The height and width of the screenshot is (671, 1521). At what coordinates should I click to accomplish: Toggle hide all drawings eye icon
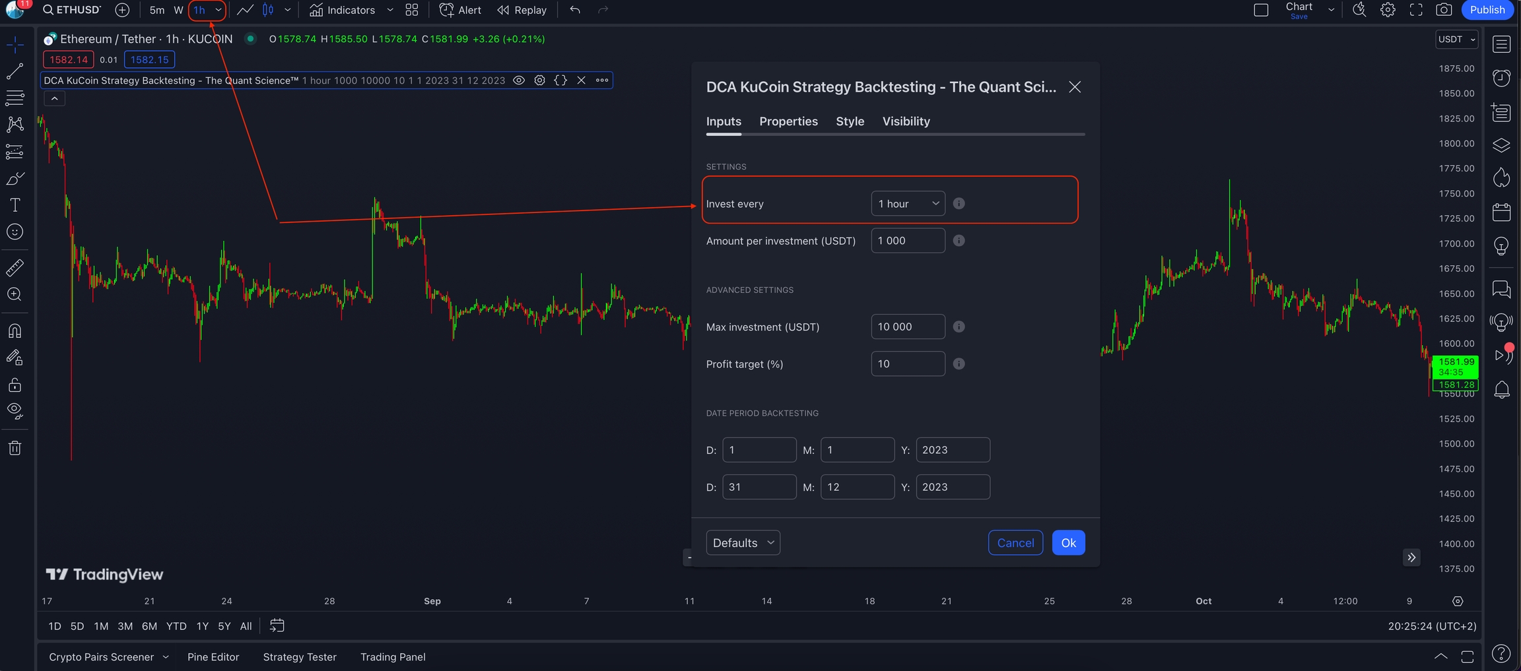[x=15, y=411]
